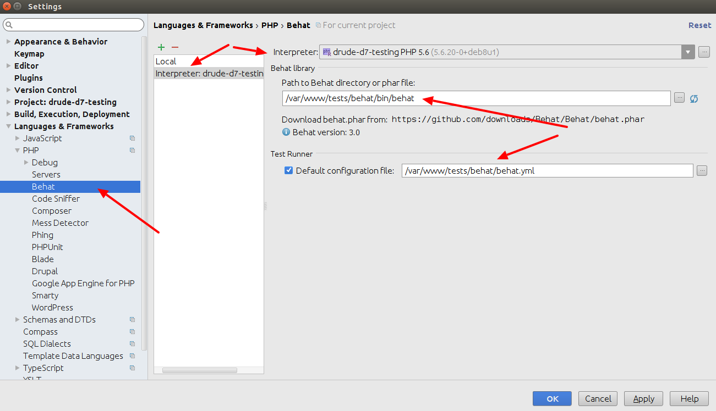Close the Settings window

pos(7,6)
